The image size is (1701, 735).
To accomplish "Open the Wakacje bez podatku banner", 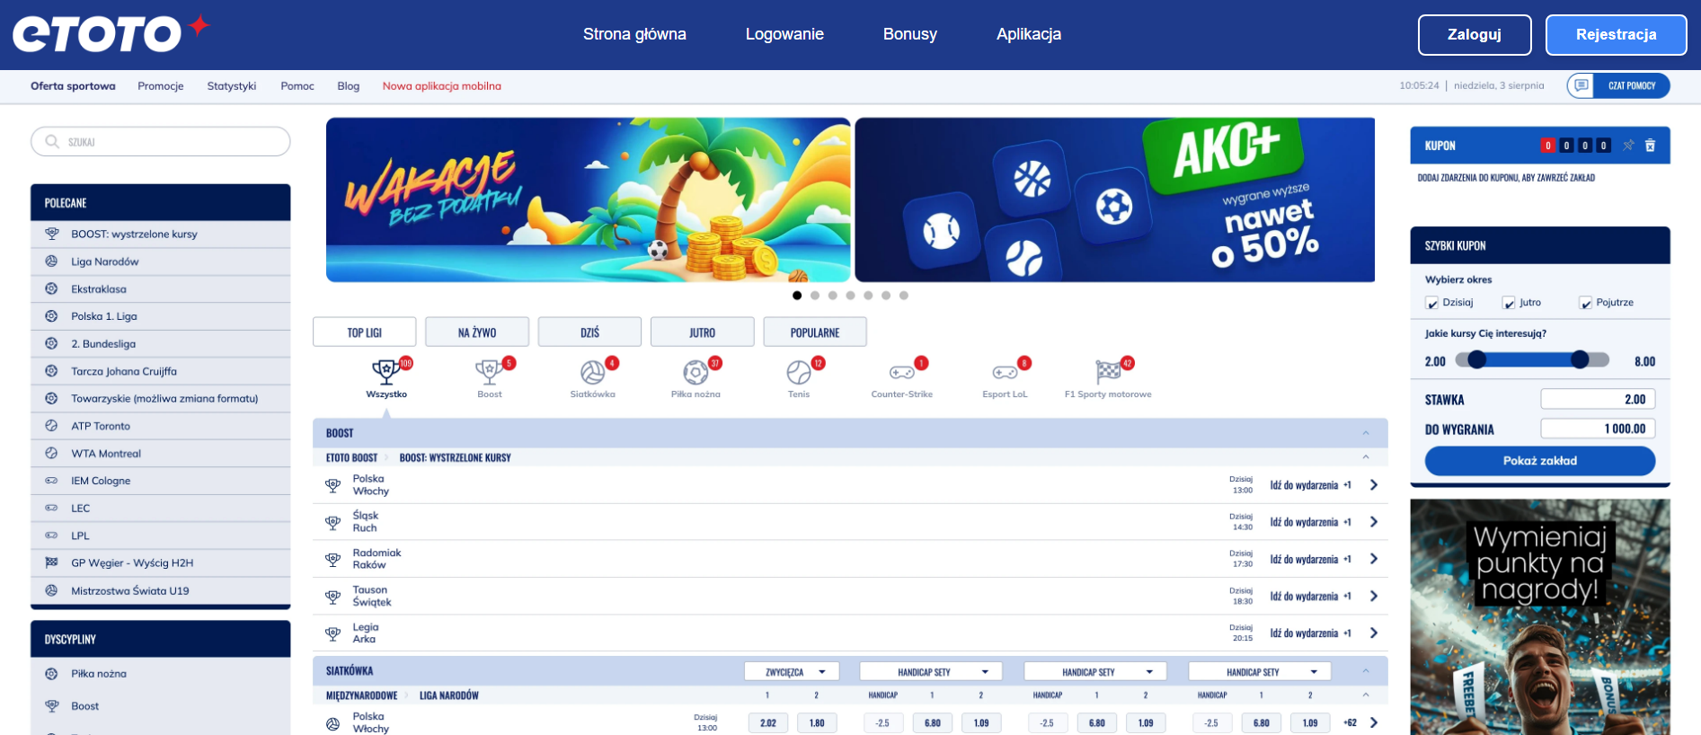I will pos(588,199).
